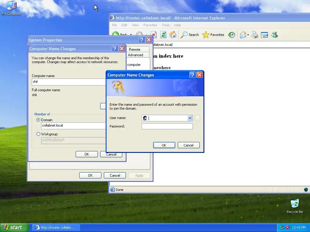Image resolution: width=310 pixels, height=232 pixels.
Task: Click the IE title bar page icon
Action: click(112, 18)
